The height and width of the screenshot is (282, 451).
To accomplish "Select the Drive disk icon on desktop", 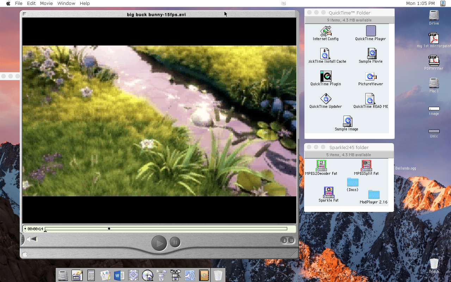I will pyautogui.click(x=434, y=16).
